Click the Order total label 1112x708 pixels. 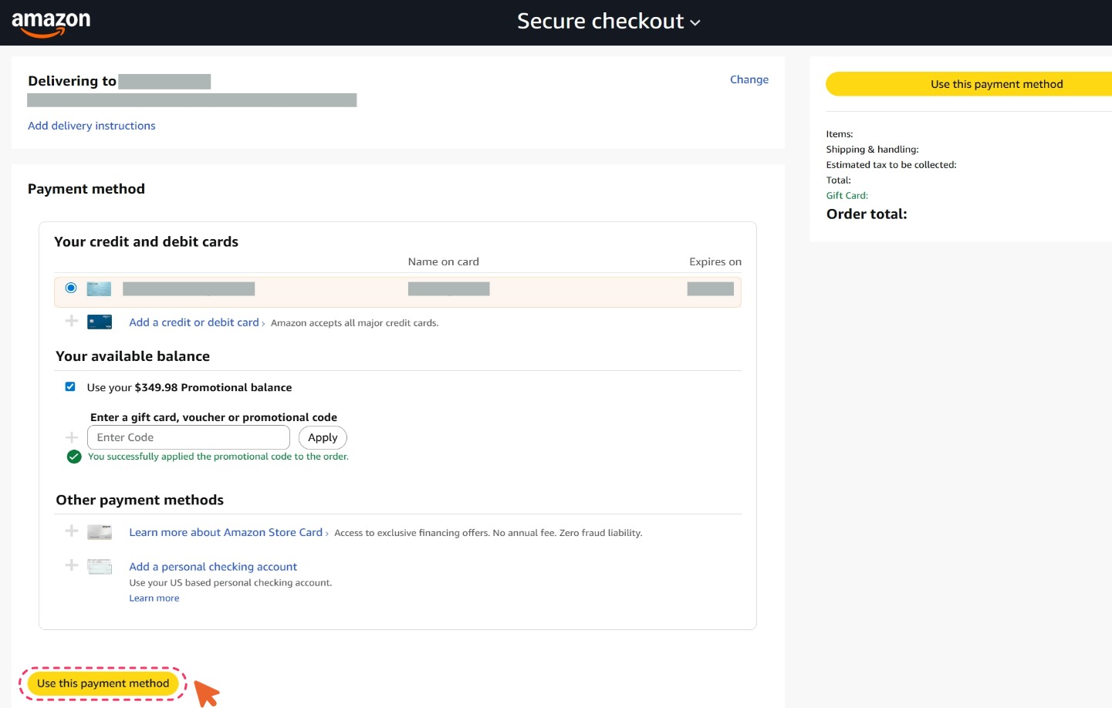867,214
